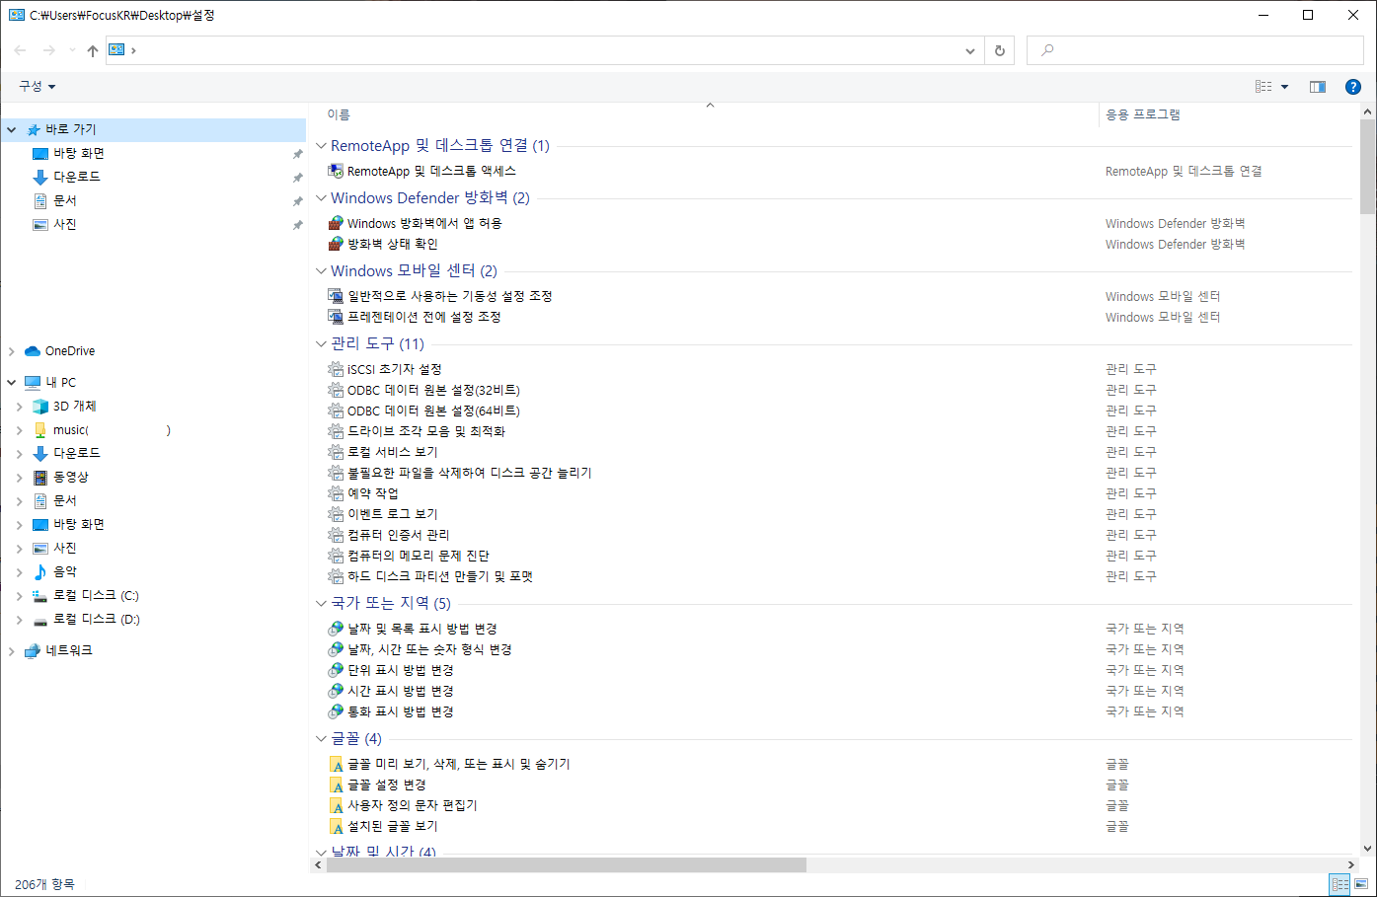This screenshot has width=1377, height=897.
Task: Click the 사진 icon under 바로 가기
Action: pyautogui.click(x=40, y=225)
